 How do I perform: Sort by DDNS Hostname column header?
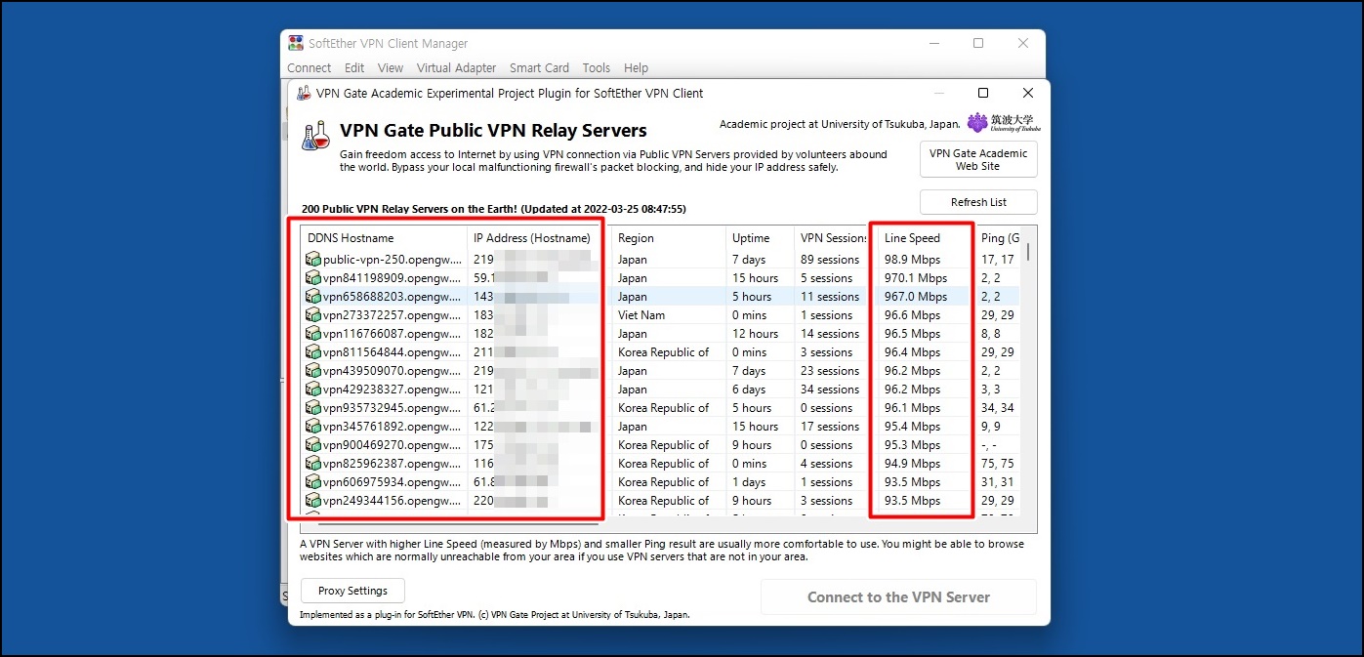[x=384, y=238]
